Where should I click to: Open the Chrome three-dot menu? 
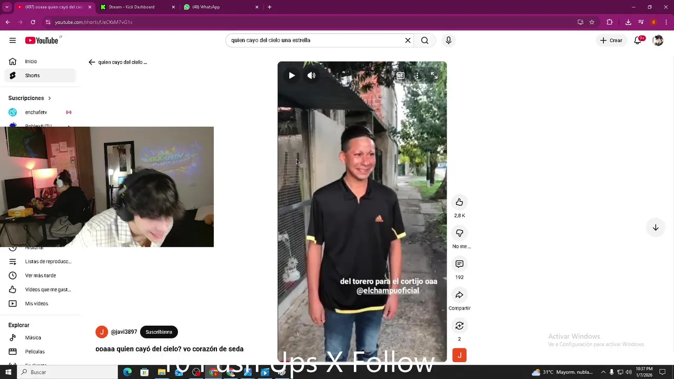pos(667,22)
